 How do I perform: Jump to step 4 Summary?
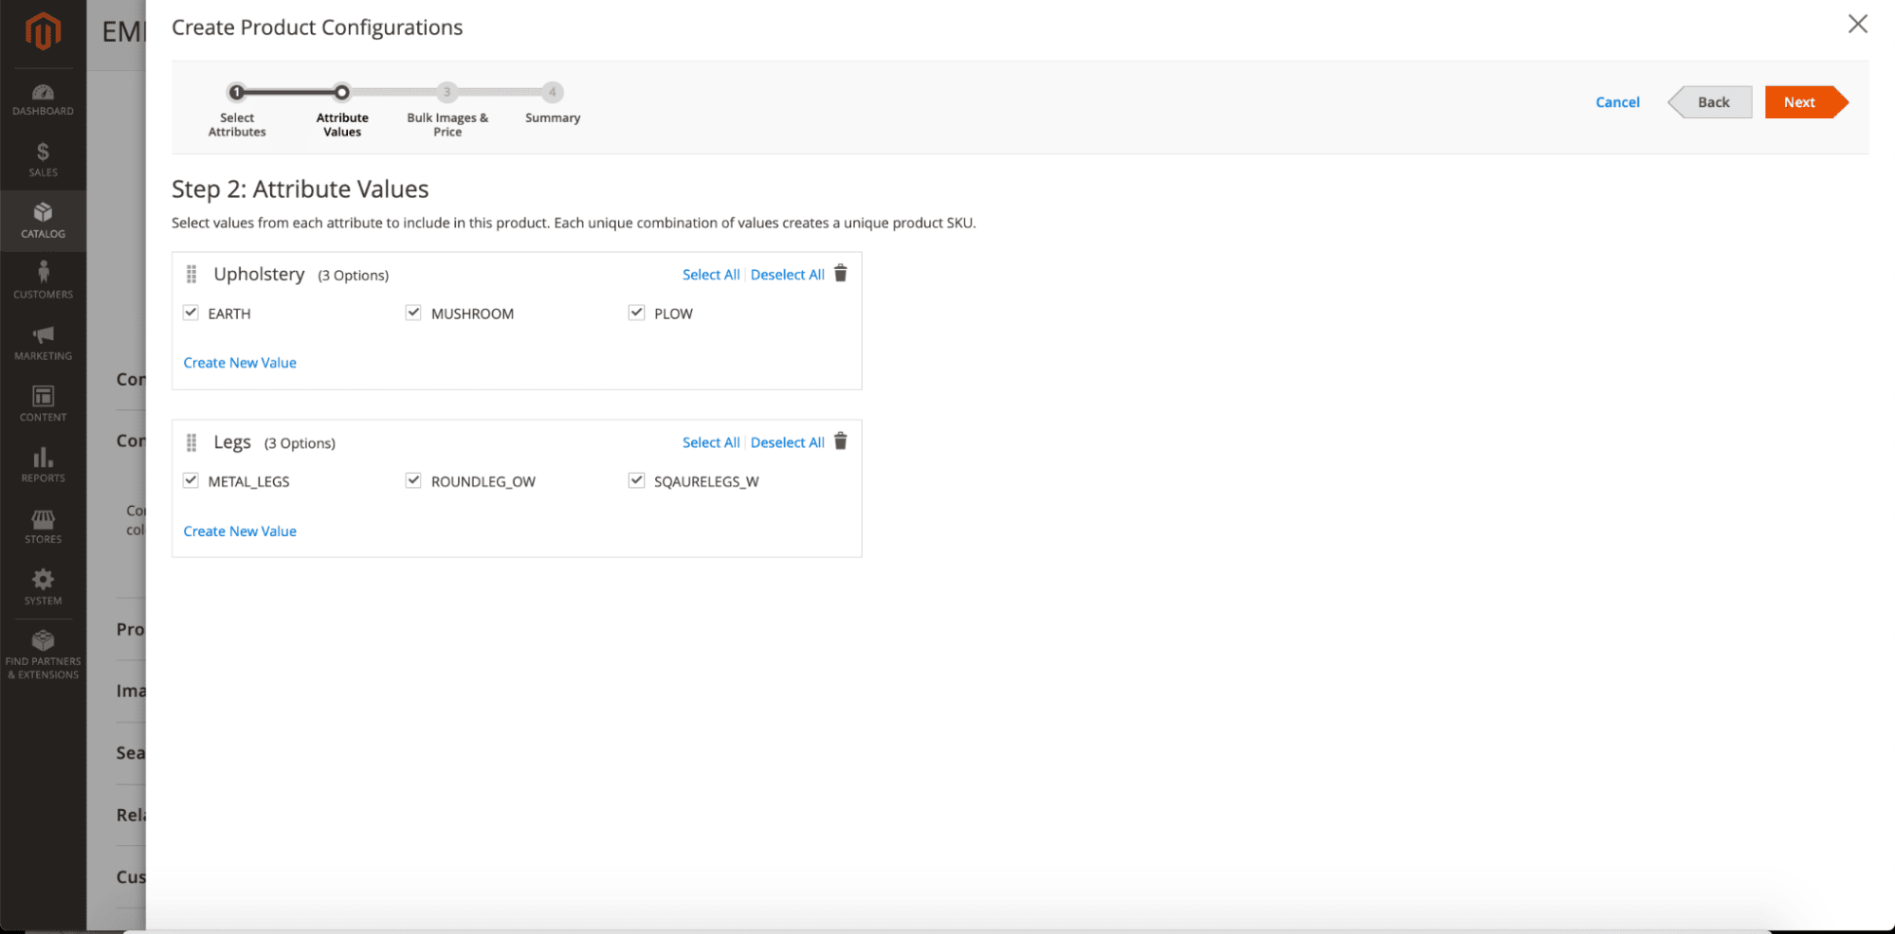(x=553, y=92)
